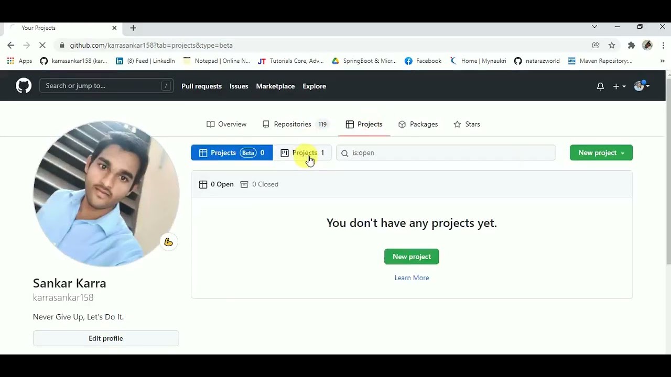
Task: Select the Projects Beta toggle button
Action: click(x=232, y=153)
